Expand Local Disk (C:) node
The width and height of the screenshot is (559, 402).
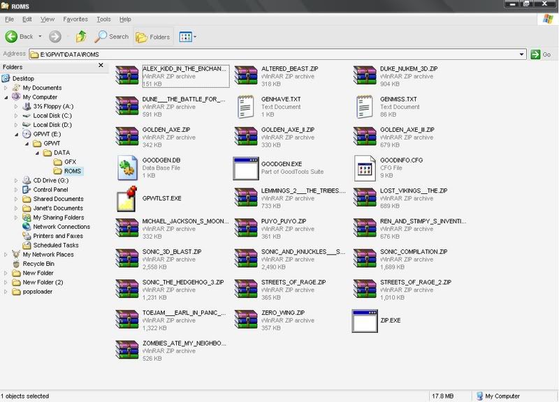tap(16, 115)
